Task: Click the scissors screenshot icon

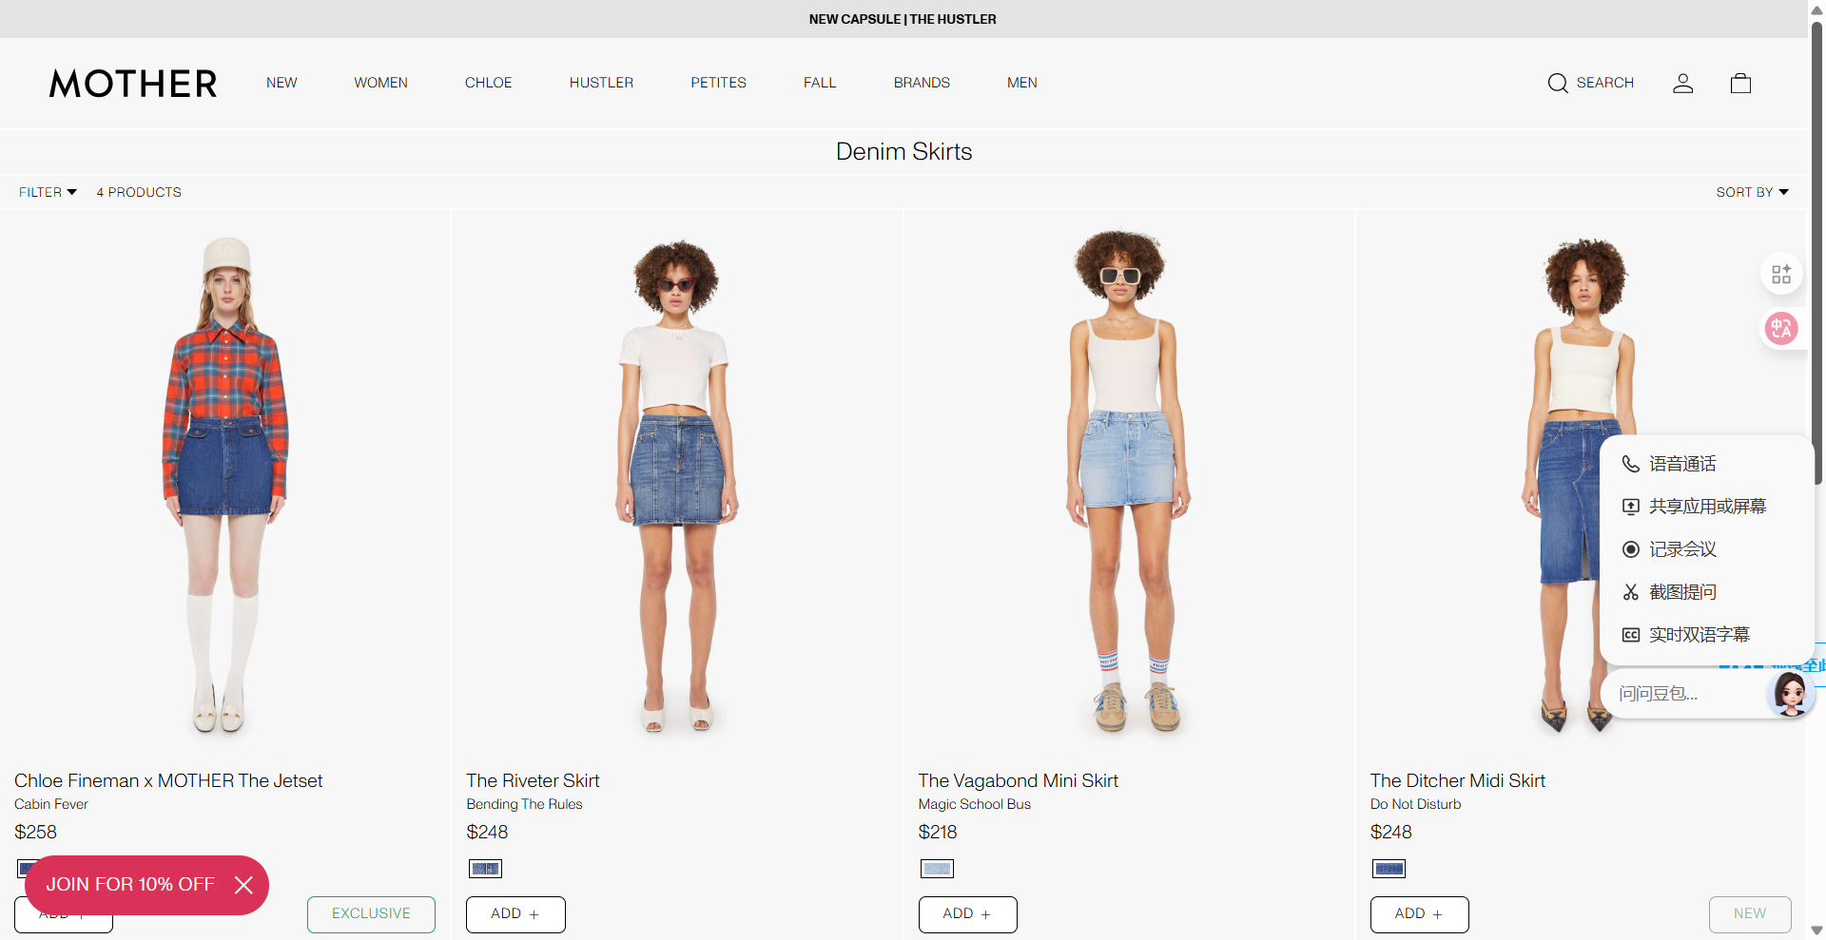Action: pos(1630,592)
